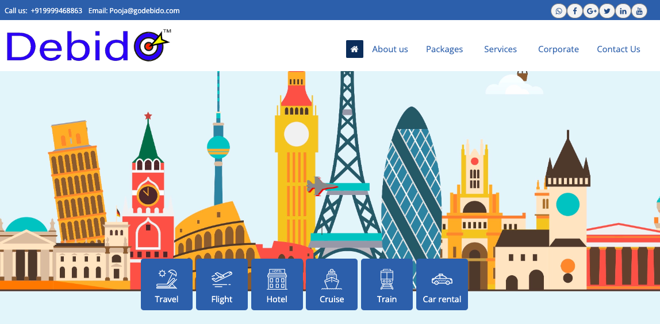This screenshot has width=660, height=324.
Task: Open the Services menu
Action: [x=501, y=49]
